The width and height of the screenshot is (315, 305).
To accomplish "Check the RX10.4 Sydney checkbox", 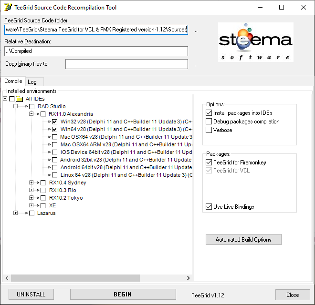I will [x=43, y=183].
